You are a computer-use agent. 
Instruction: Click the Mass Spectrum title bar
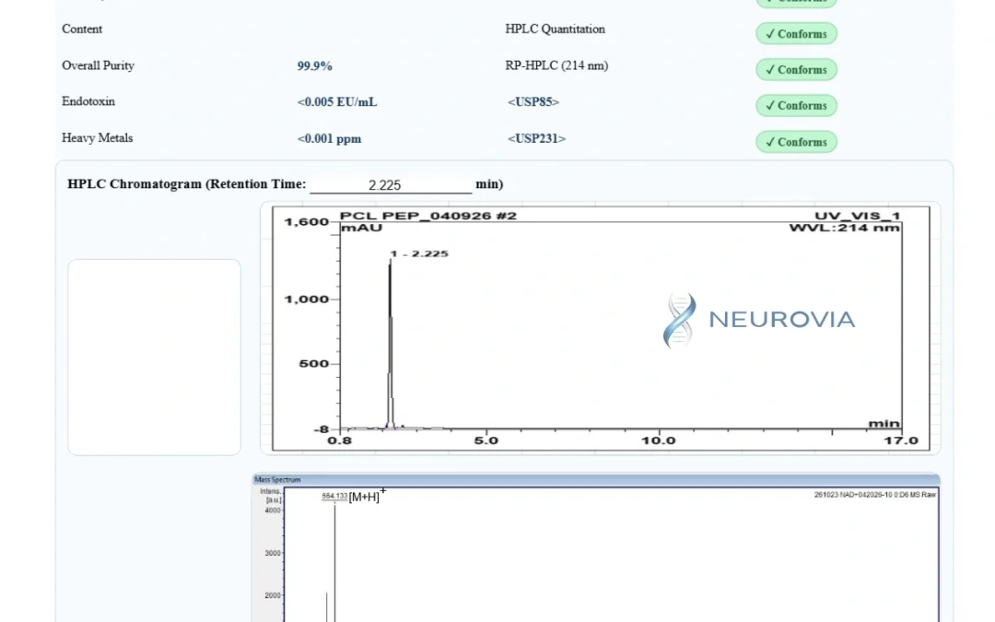tap(596, 480)
